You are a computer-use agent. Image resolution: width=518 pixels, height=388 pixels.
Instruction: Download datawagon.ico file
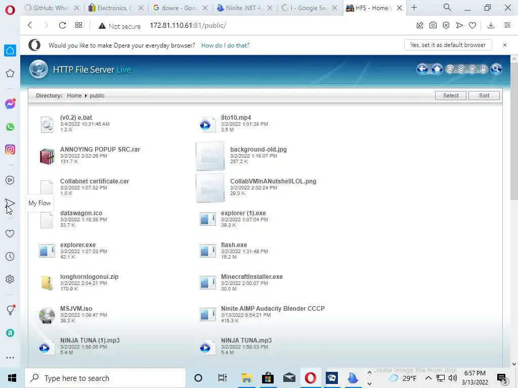81,213
